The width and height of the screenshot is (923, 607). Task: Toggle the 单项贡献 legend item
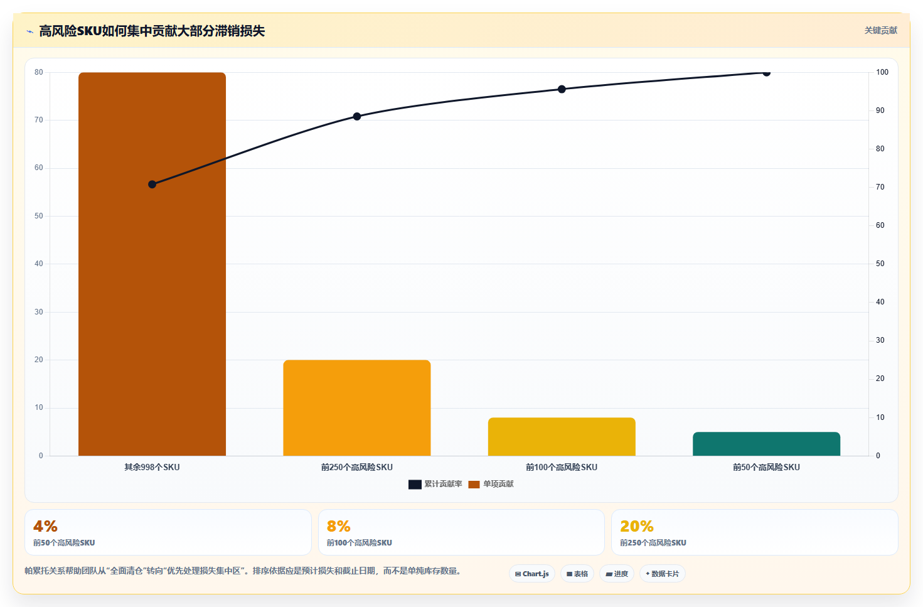(x=491, y=484)
